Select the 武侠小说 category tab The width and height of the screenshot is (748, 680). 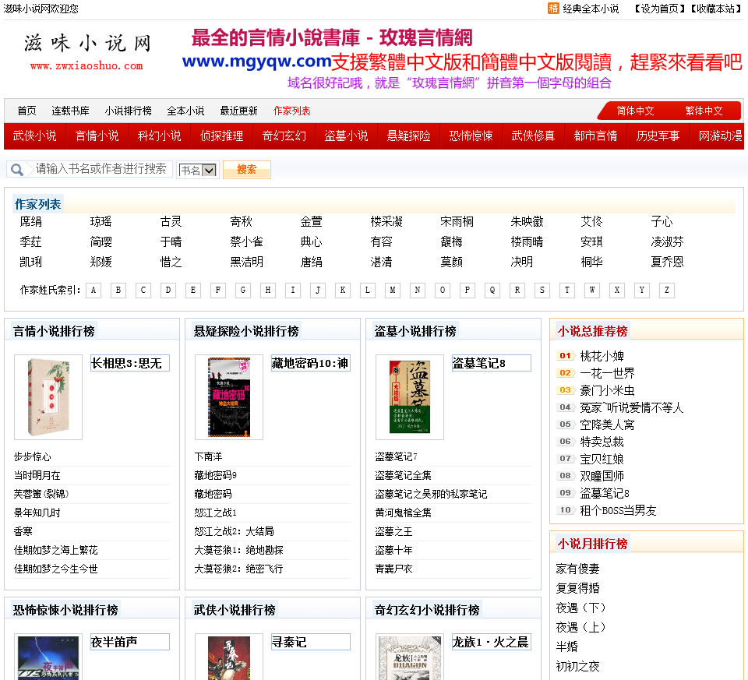pyautogui.click(x=35, y=136)
